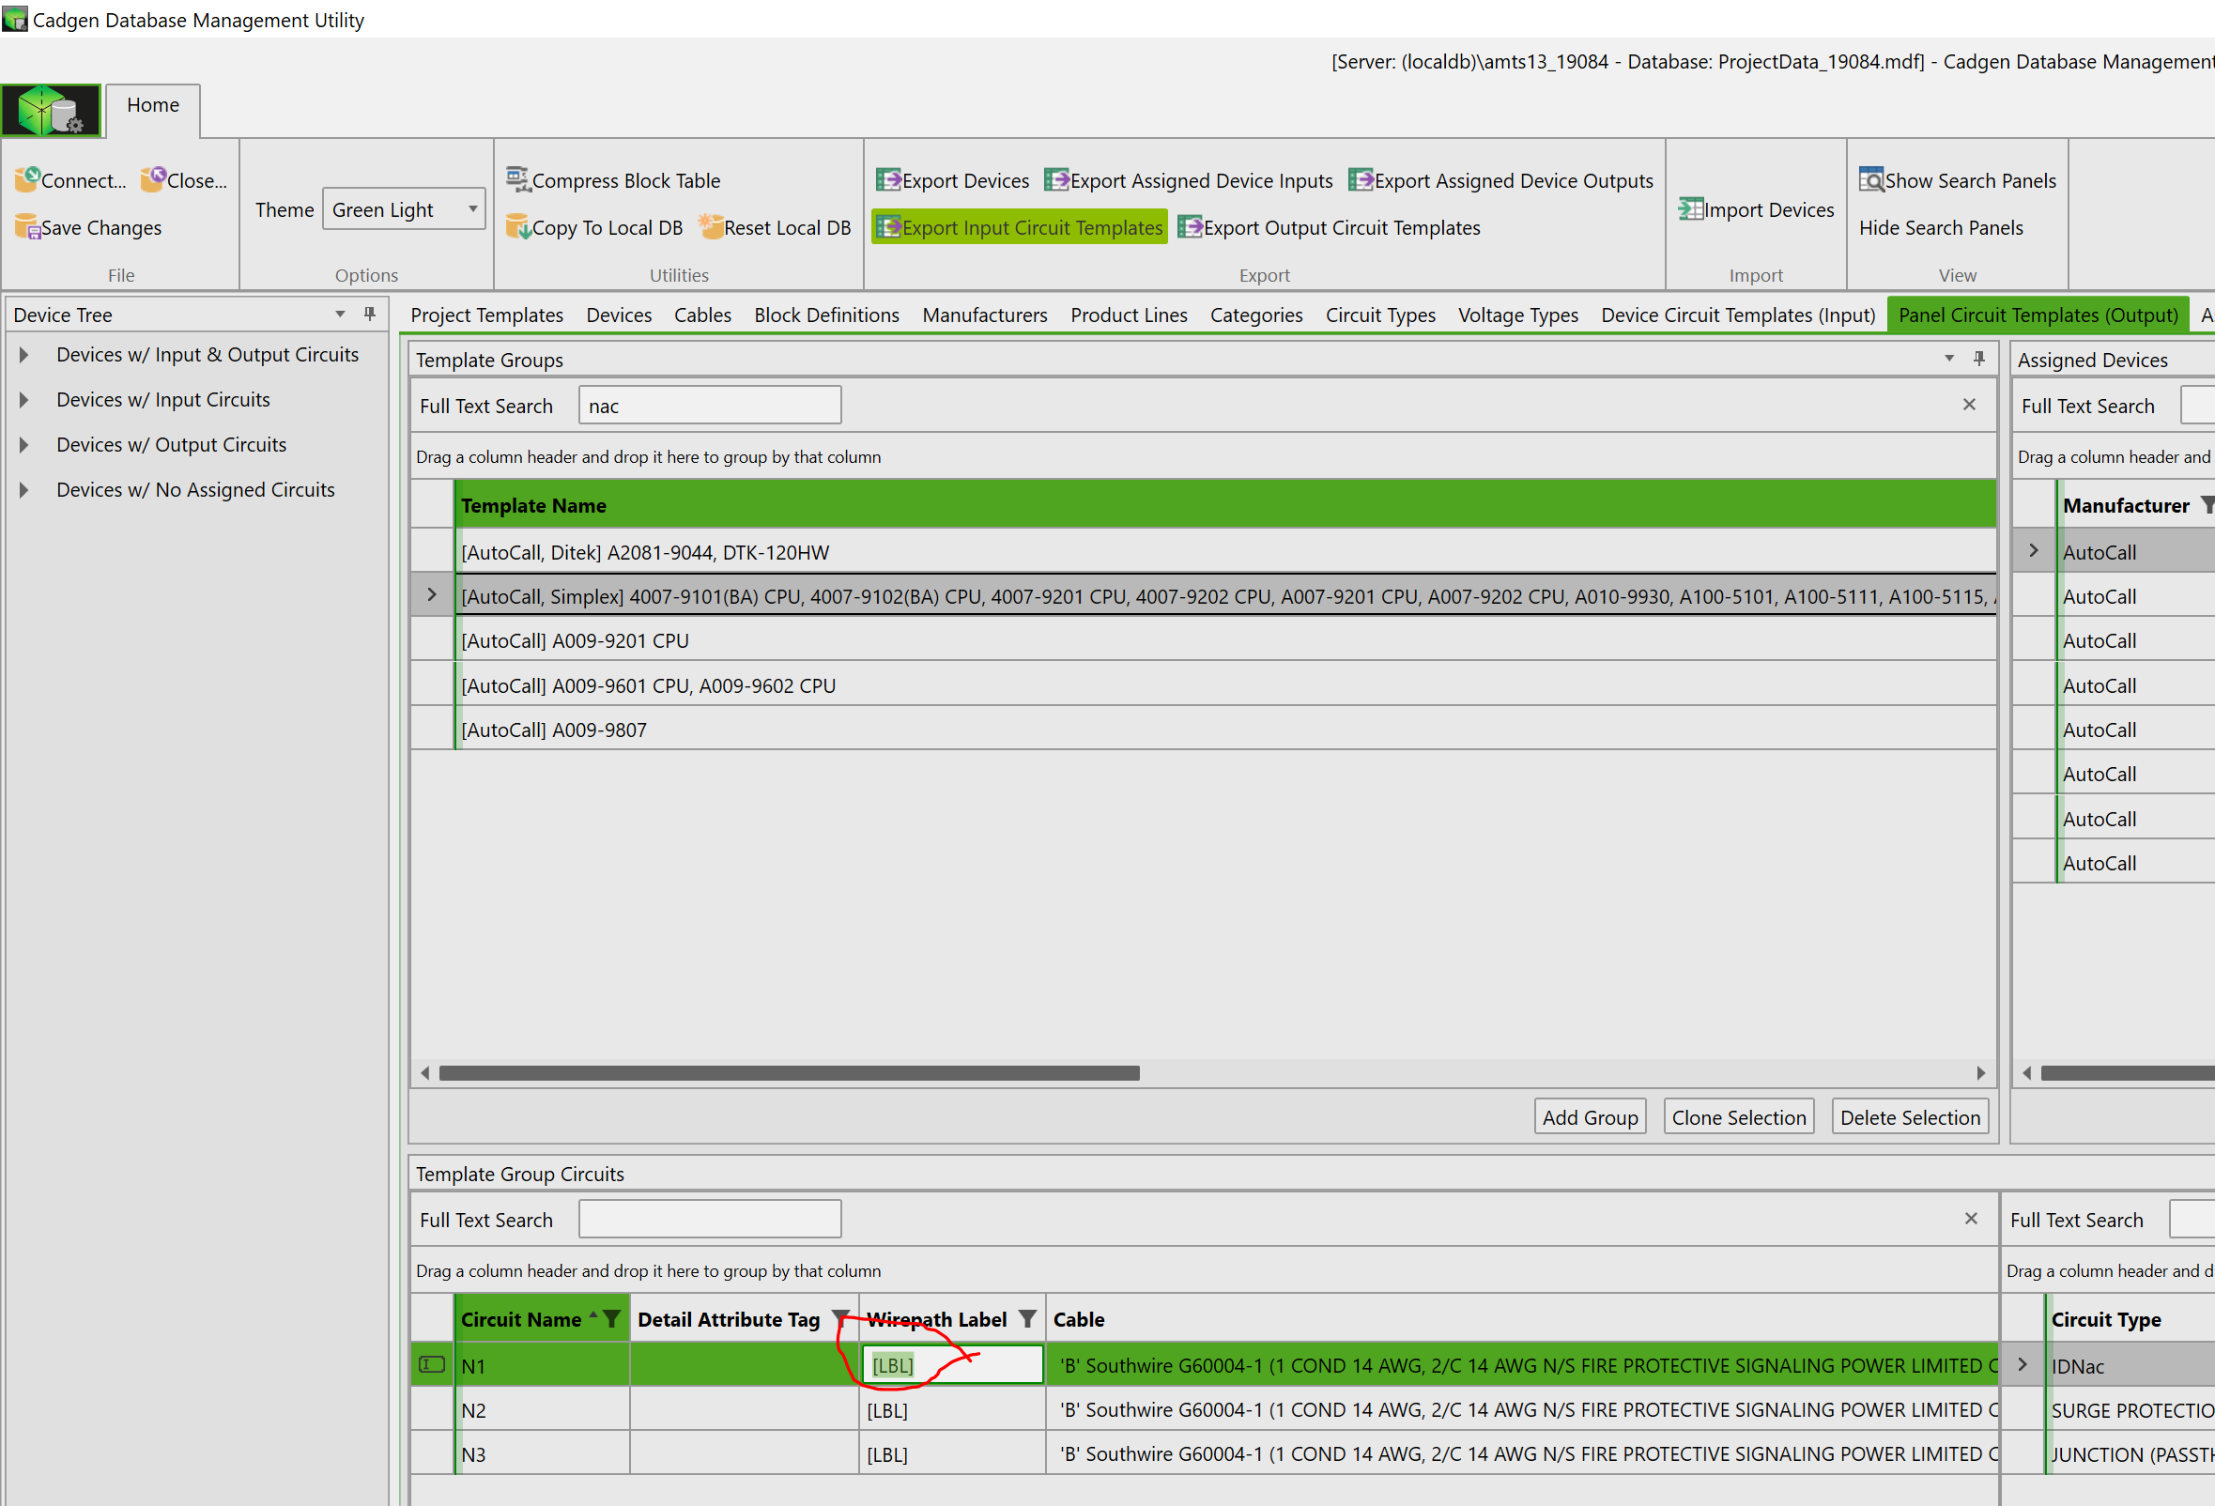2215x1506 pixels.
Task: Open Panel Circuit Templates (Output) tab
Action: click(x=2038, y=315)
